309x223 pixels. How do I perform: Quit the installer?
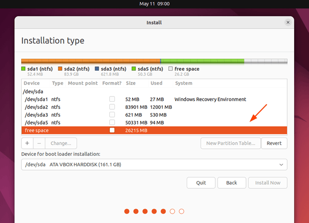pyautogui.click(x=201, y=182)
